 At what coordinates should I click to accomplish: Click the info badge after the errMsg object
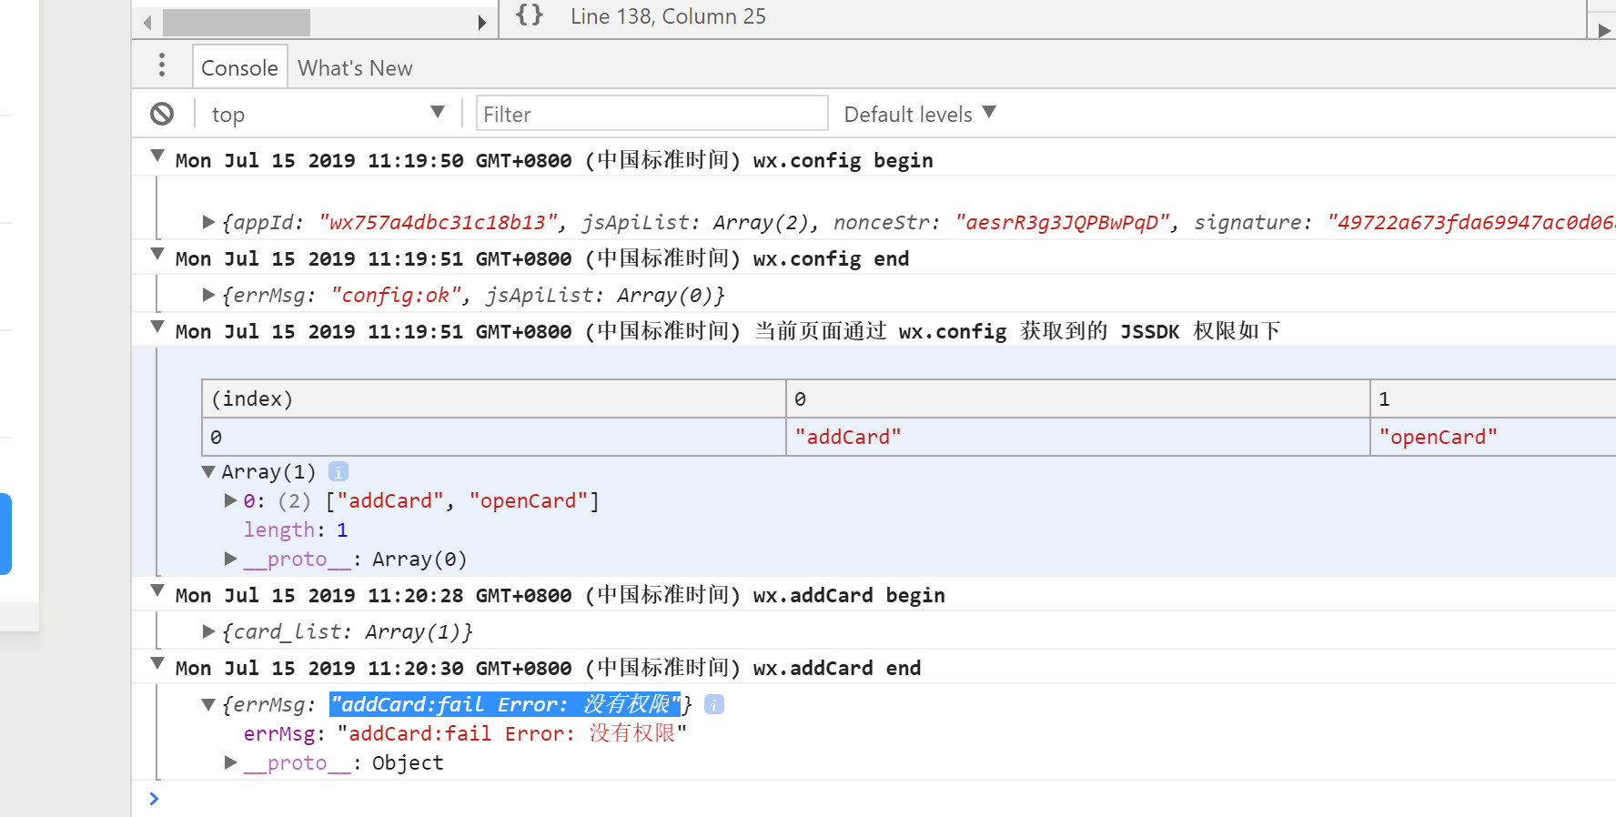[714, 705]
